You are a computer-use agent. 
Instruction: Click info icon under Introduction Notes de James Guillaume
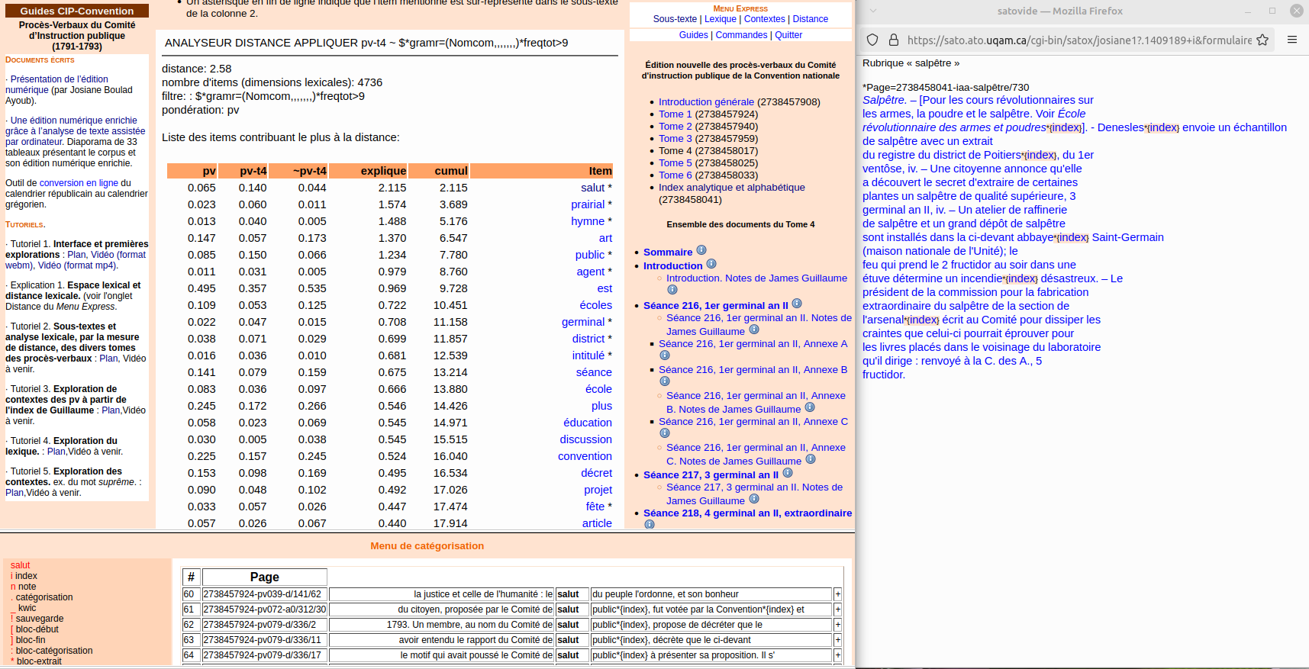[672, 290]
